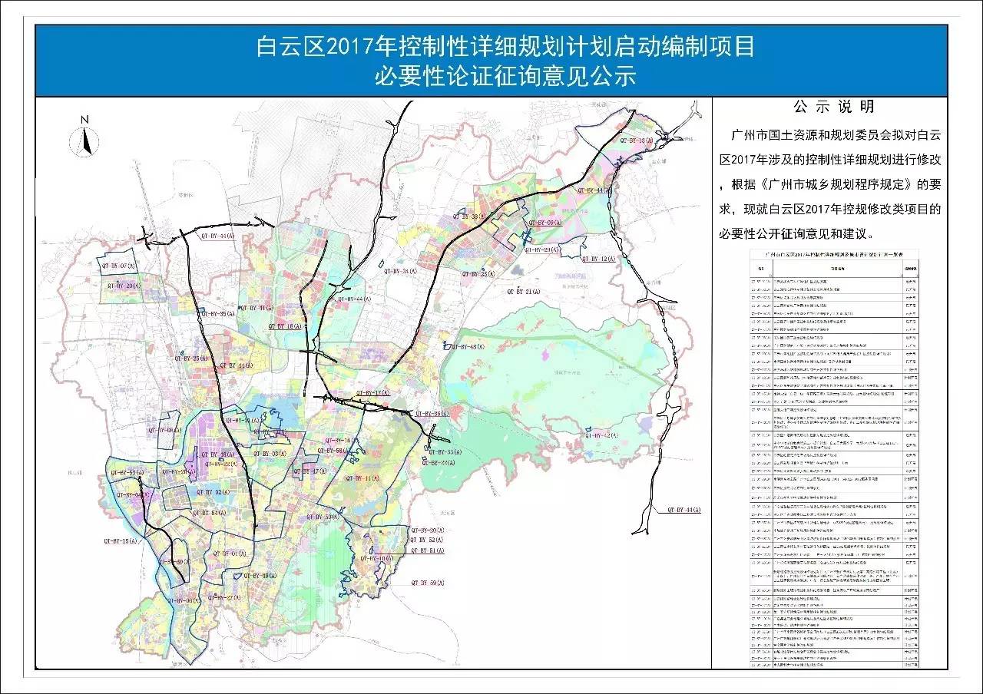This screenshot has width=983, height=694.
Task: Select map label QT-BY-12(A)
Action: click(x=599, y=259)
